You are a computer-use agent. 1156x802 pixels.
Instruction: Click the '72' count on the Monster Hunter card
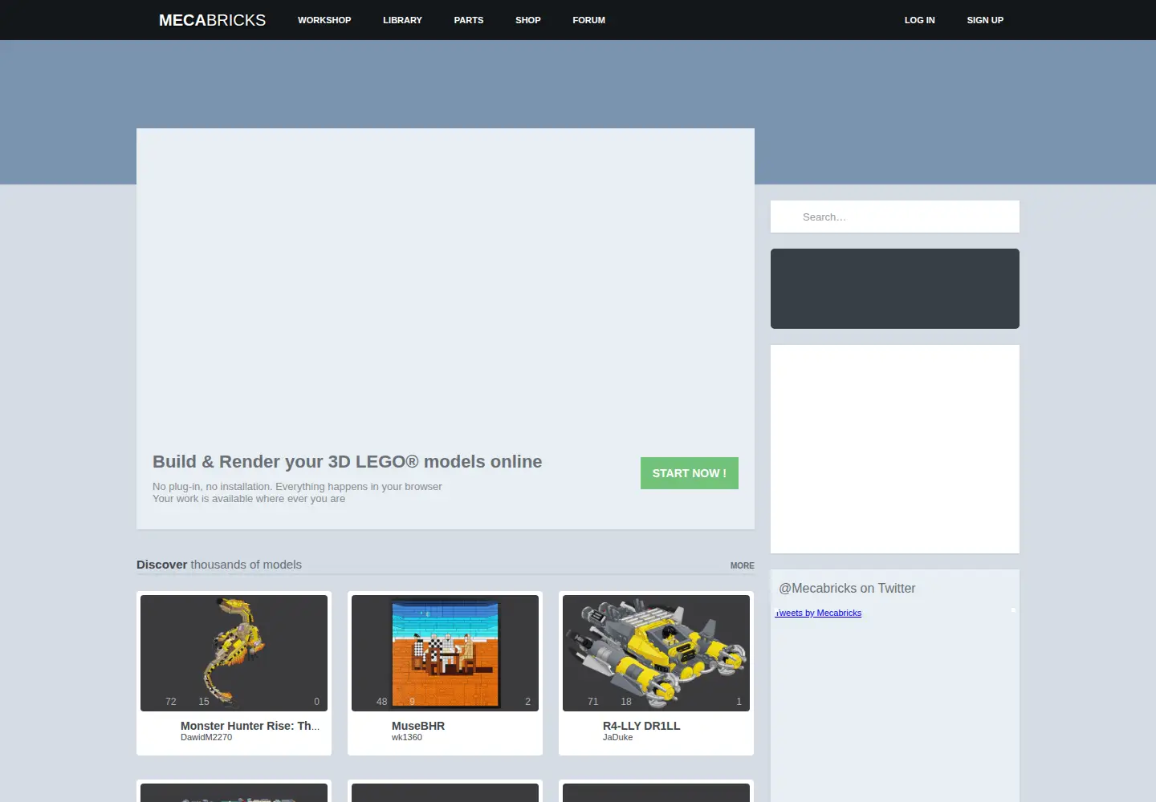pos(171,702)
